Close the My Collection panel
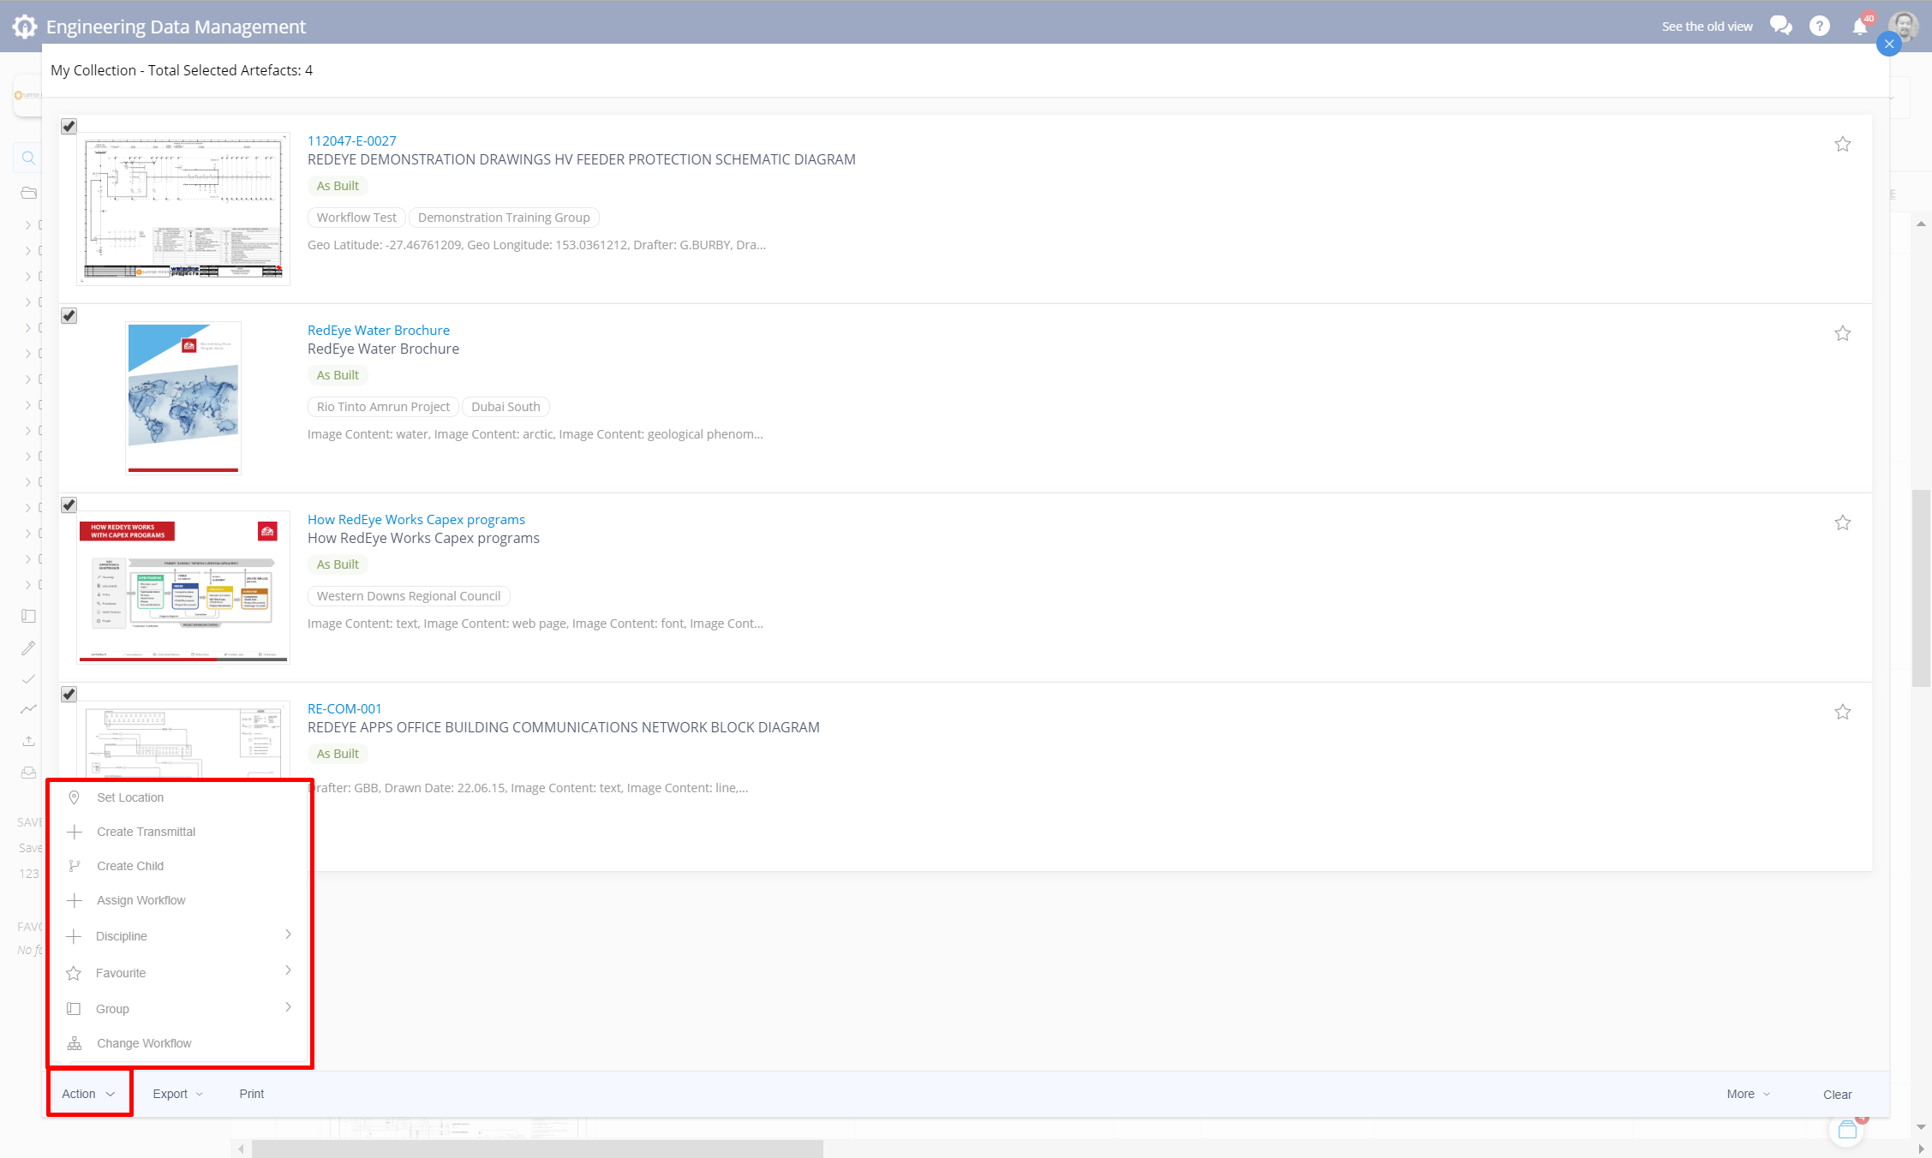This screenshot has width=1932, height=1158. [x=1889, y=44]
